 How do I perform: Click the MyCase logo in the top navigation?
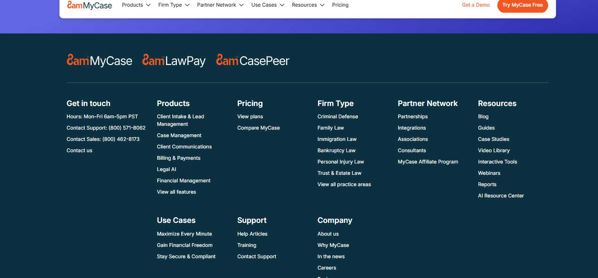pos(89,5)
